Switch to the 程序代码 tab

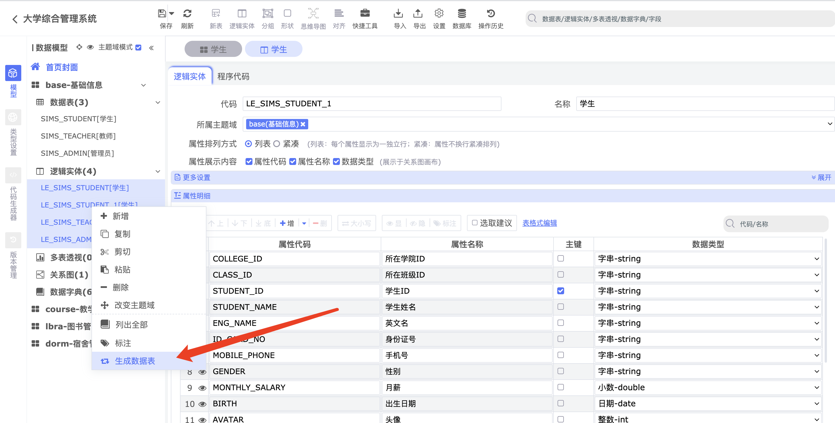(x=233, y=76)
